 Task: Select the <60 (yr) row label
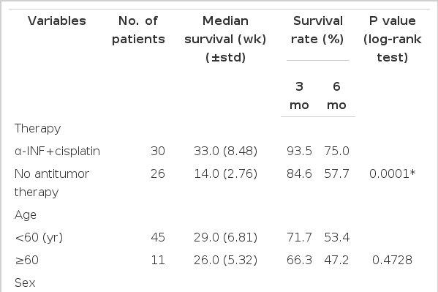[x=39, y=237]
